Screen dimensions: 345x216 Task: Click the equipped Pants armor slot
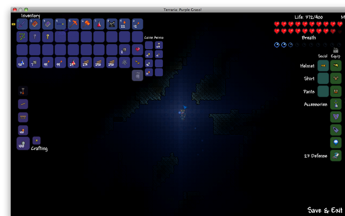[336, 91]
